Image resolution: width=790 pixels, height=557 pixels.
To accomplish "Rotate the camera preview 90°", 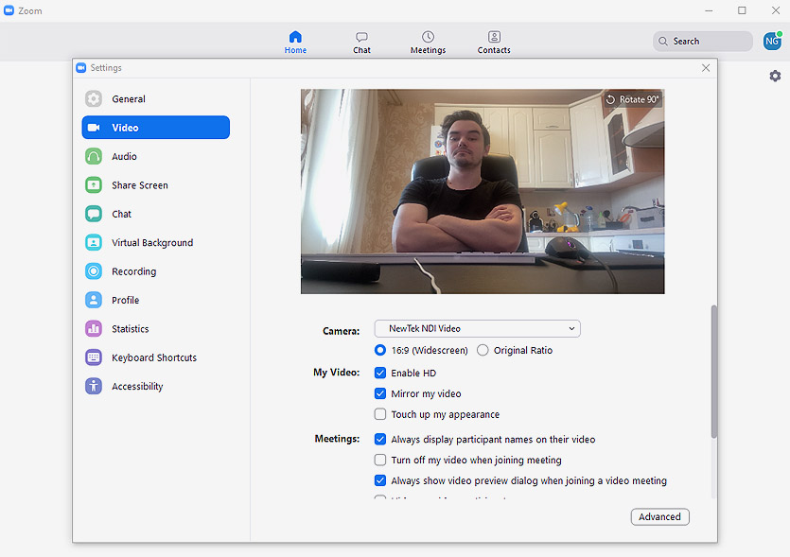I will pyautogui.click(x=633, y=99).
